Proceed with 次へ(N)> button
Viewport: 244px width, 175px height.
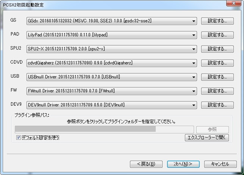[183, 164]
